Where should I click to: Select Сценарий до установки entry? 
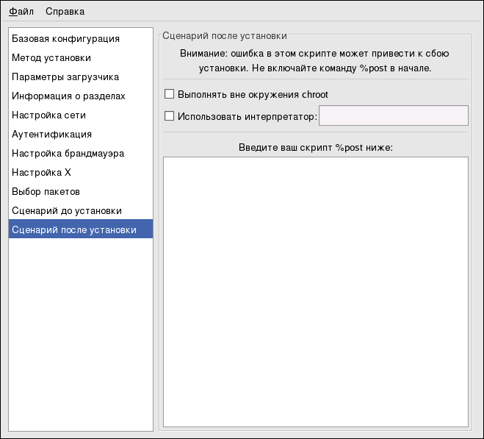click(x=66, y=210)
